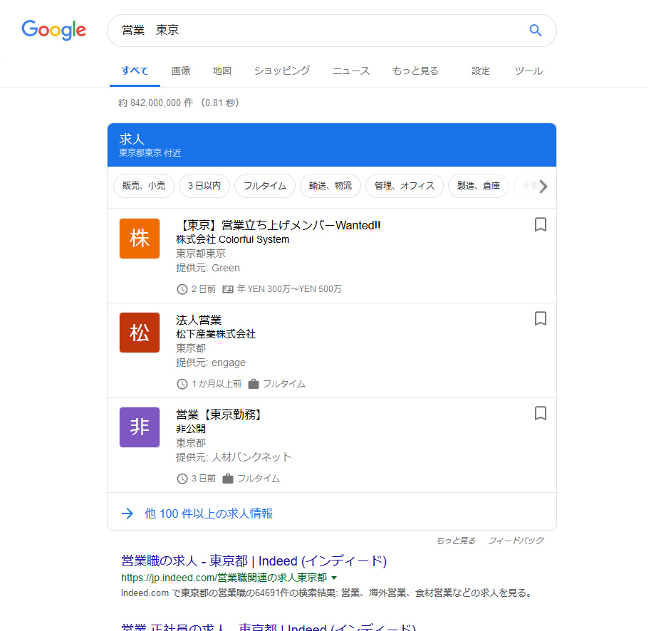Click the Google logo
666x631 pixels.
(x=53, y=30)
